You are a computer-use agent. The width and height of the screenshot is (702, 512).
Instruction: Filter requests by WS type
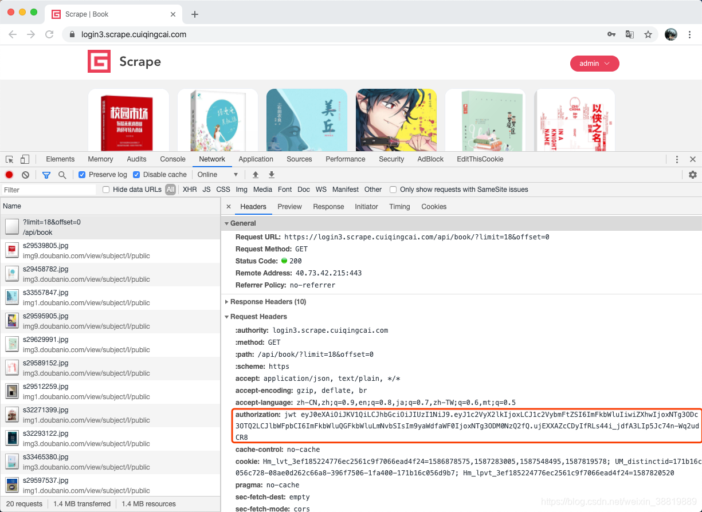(321, 190)
